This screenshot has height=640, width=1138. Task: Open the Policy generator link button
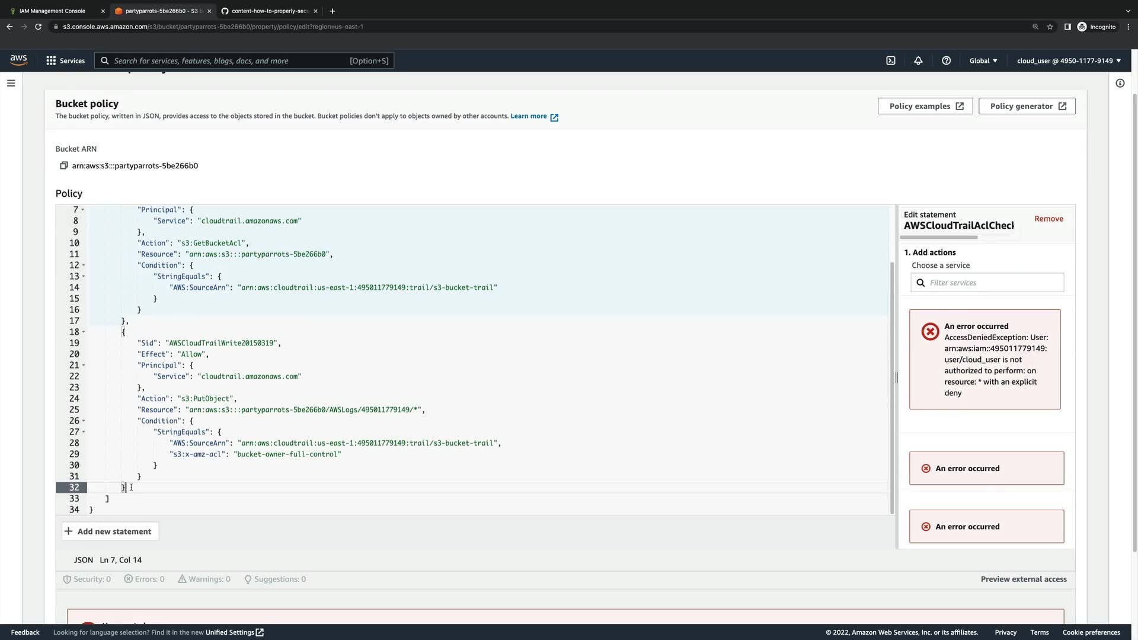tap(1027, 106)
